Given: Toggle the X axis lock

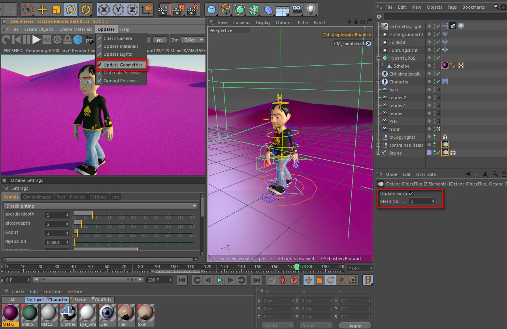Looking at the screenshot, I should (x=104, y=9).
